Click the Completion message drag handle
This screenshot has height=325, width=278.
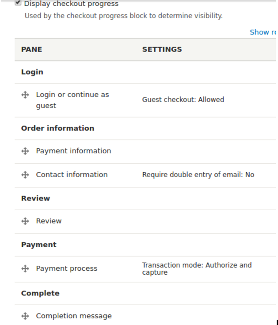tap(25, 316)
